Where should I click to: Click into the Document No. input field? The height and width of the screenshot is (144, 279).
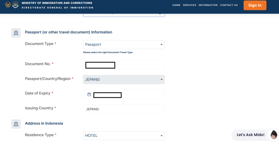pos(124,65)
